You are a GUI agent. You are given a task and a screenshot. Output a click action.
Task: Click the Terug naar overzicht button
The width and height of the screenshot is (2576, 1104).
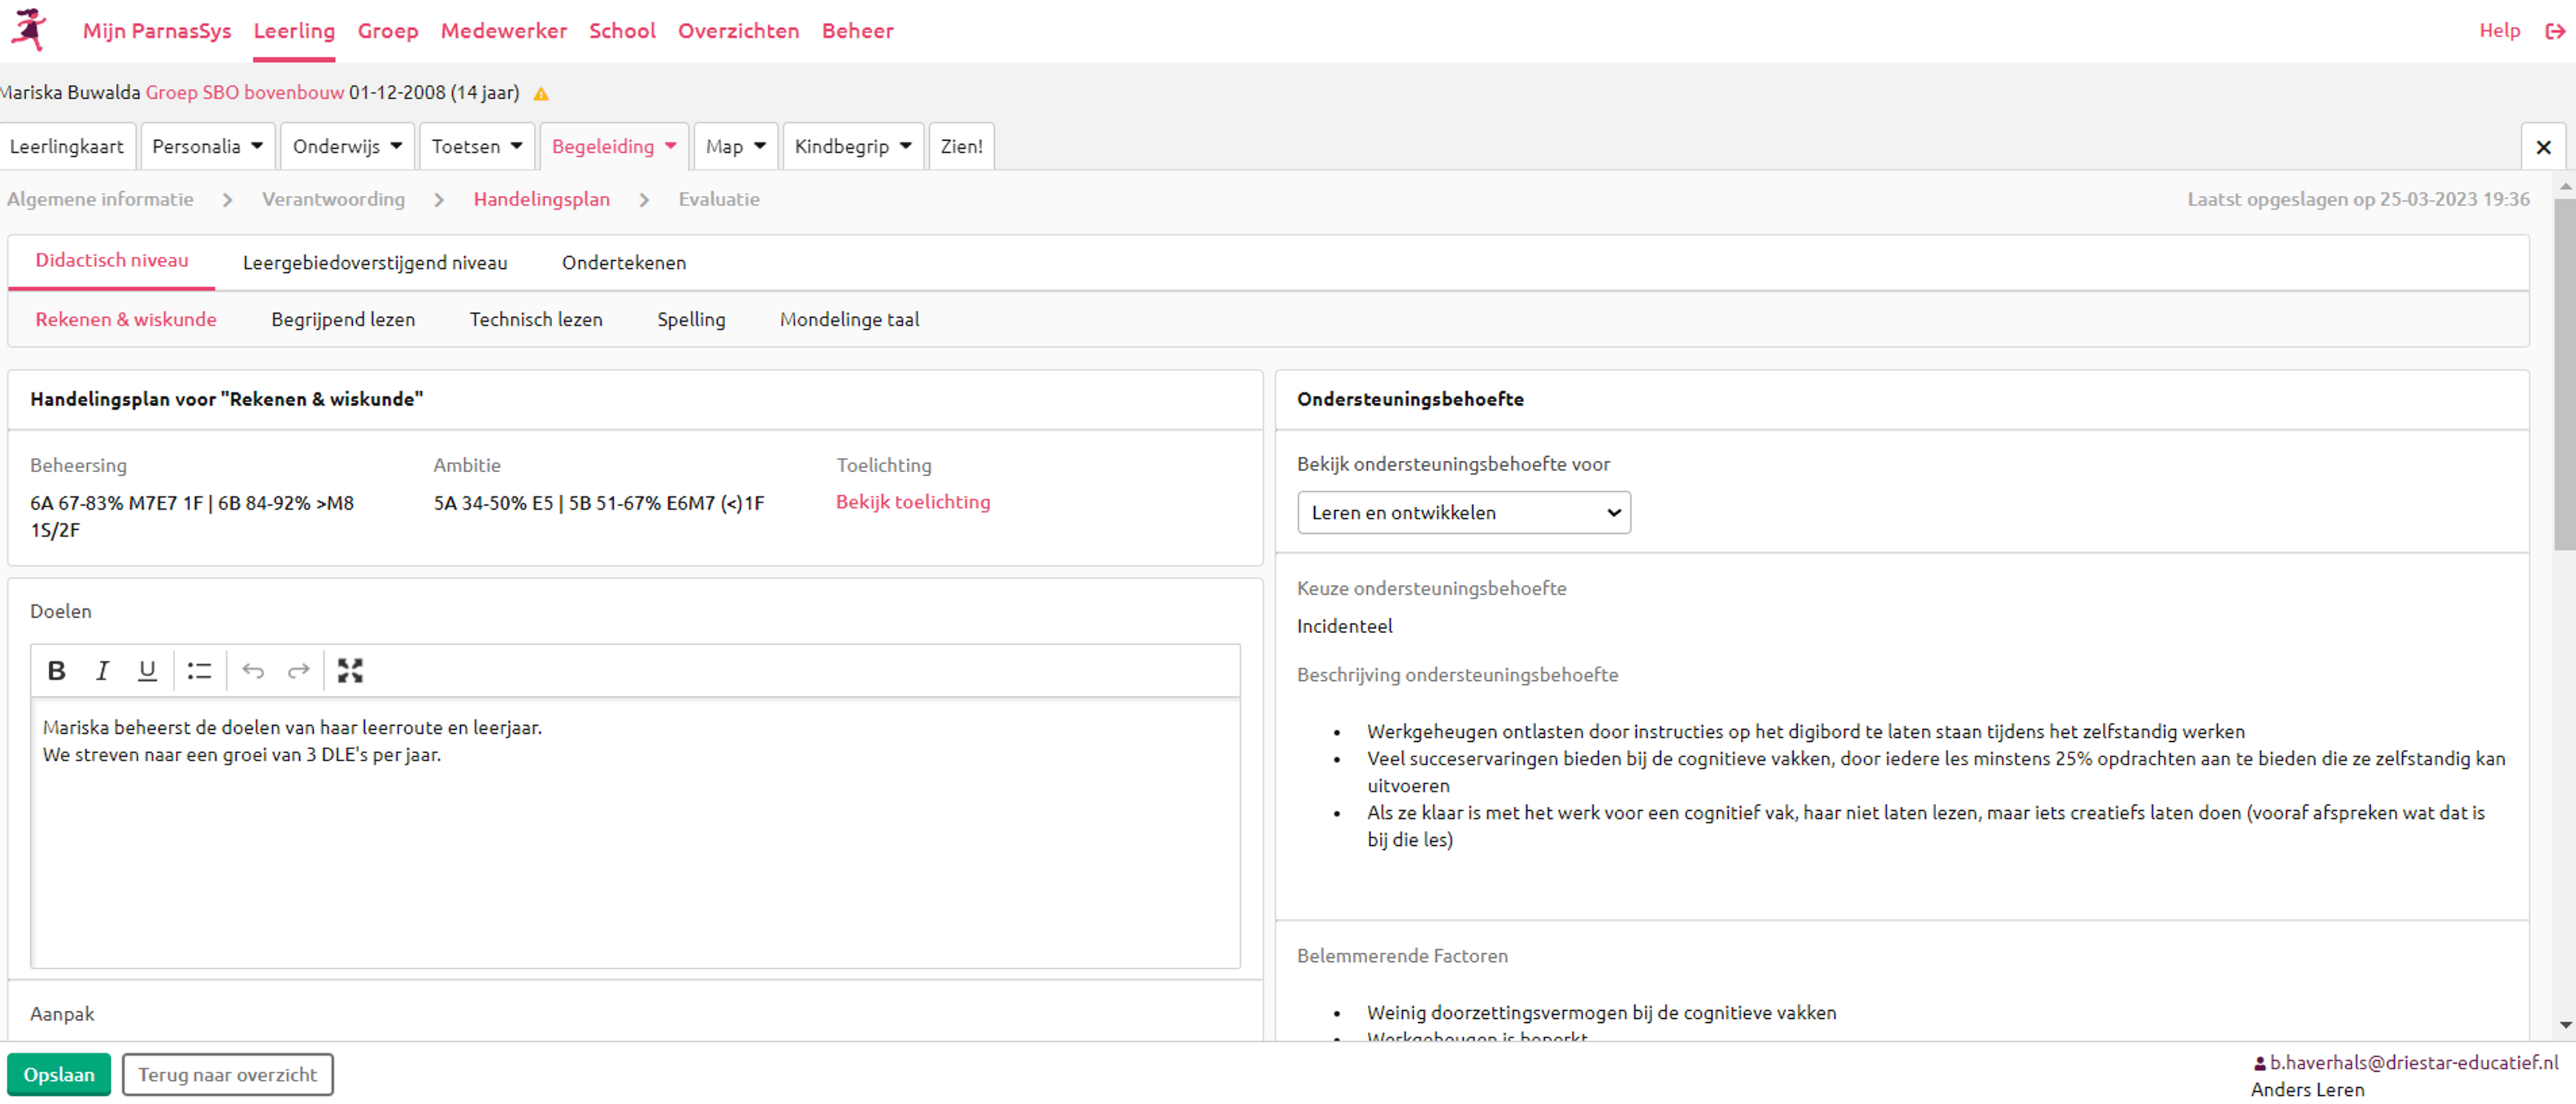tap(227, 1074)
